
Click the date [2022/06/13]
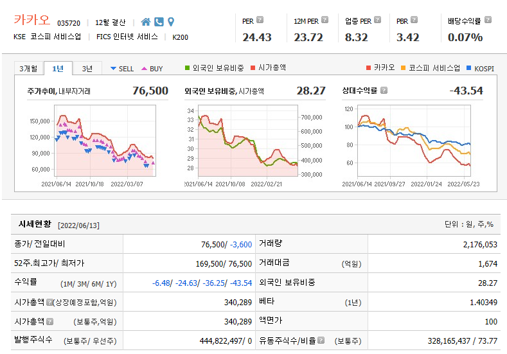tap(78, 226)
